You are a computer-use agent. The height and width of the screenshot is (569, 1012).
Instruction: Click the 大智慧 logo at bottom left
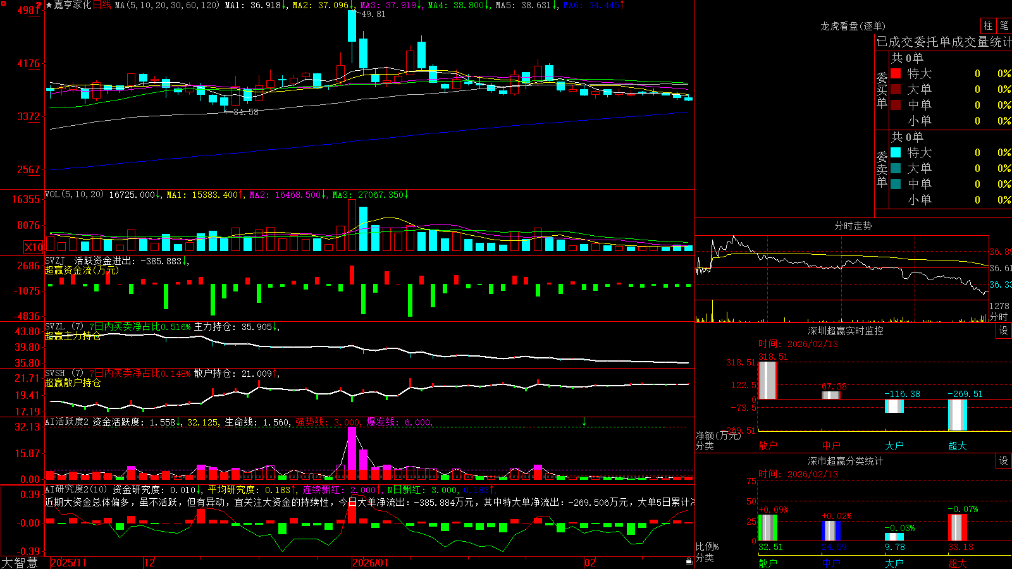pos(20,563)
